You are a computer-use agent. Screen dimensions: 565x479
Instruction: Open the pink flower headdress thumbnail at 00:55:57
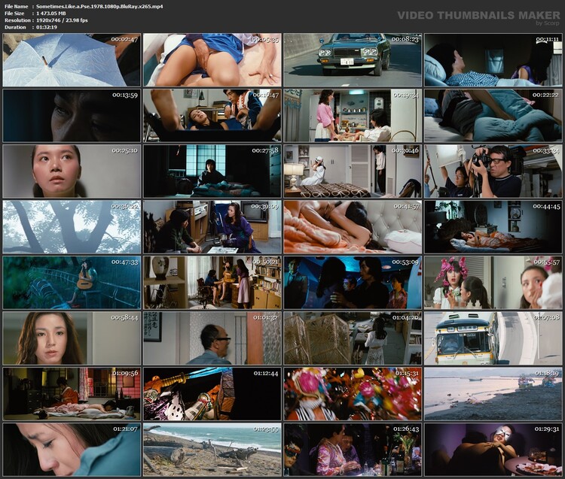click(x=493, y=282)
